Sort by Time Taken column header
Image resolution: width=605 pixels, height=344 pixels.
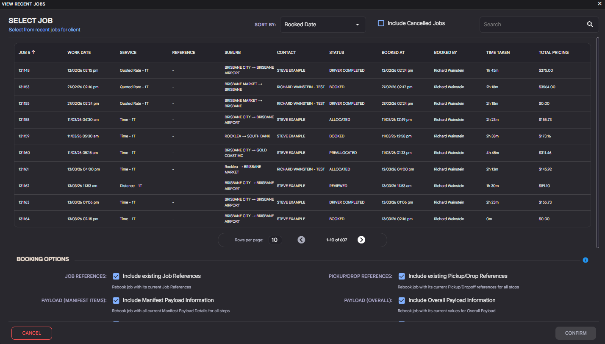click(498, 53)
